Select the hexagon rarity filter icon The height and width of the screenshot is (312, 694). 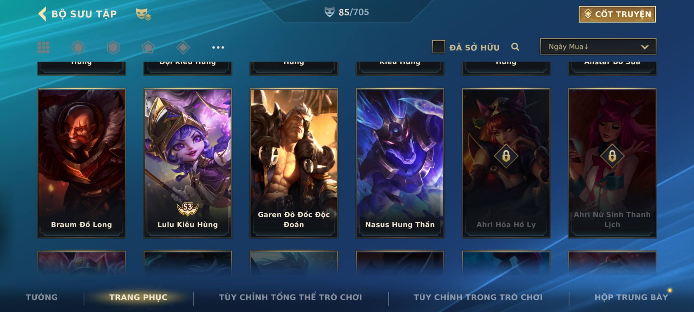[113, 47]
